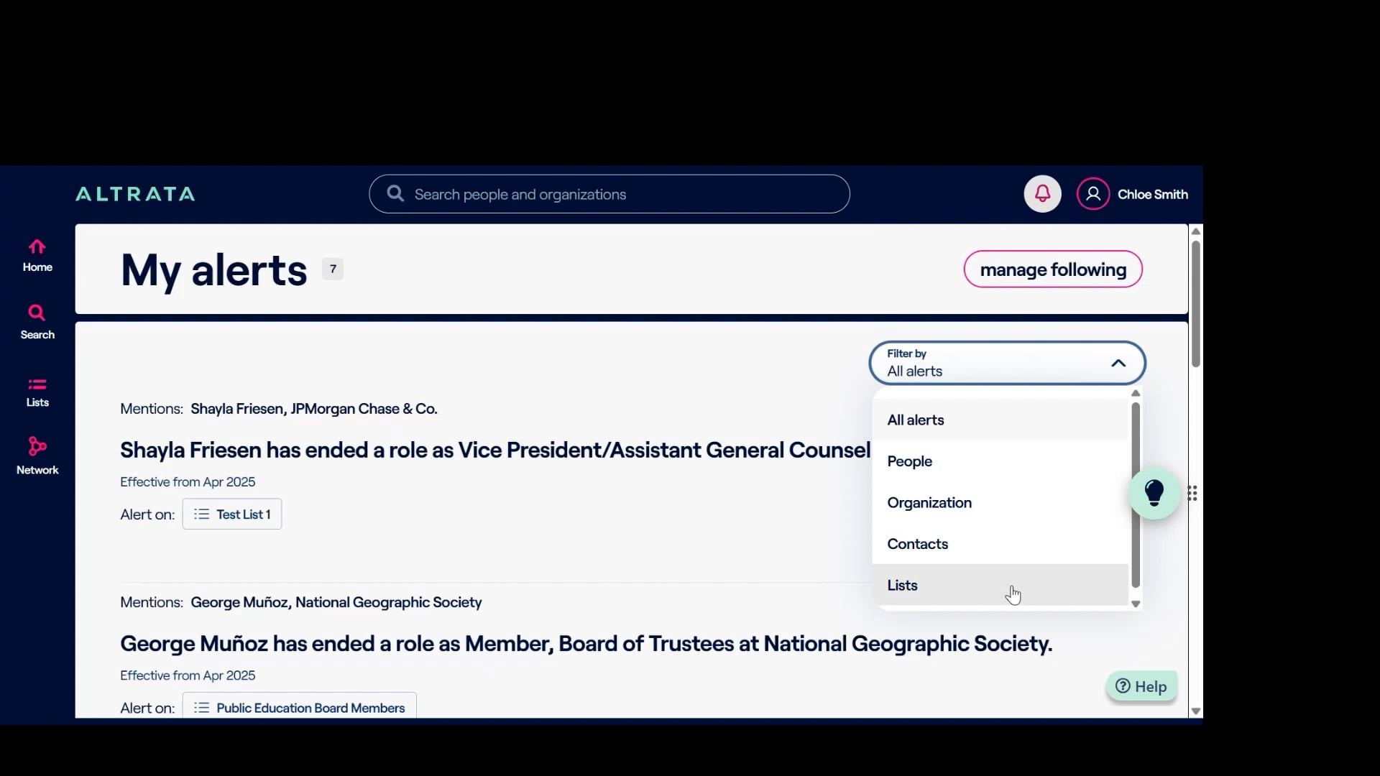This screenshot has width=1380, height=776.
Task: Click the lightbulb tips icon
Action: 1154,493
